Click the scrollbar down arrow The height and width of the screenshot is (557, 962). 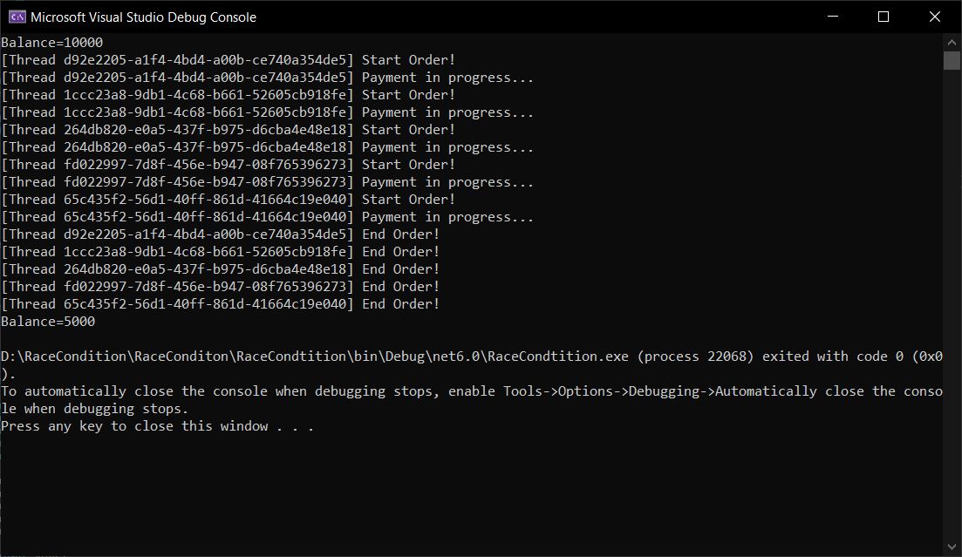[952, 548]
